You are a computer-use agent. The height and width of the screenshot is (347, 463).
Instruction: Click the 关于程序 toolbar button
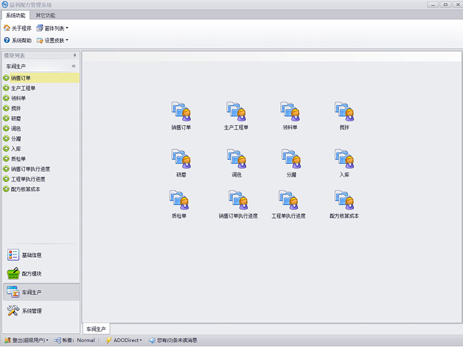(x=17, y=28)
